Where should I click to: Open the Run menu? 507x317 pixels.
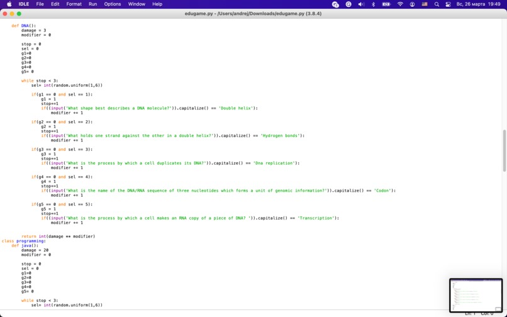(x=93, y=4)
